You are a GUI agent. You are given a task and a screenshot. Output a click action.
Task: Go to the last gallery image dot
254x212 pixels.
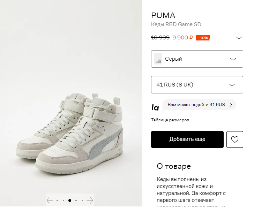click(x=82, y=200)
